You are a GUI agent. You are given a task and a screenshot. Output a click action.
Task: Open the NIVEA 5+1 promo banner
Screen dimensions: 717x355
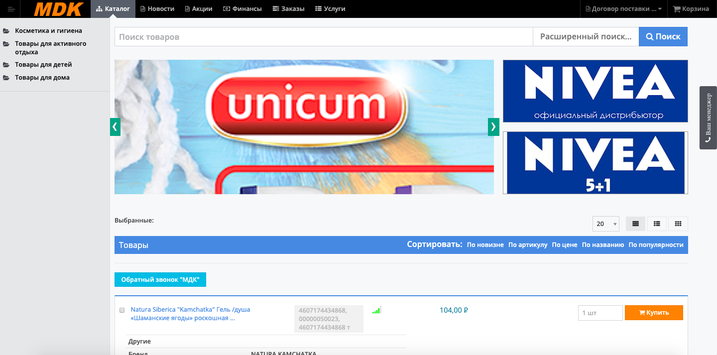pyautogui.click(x=595, y=163)
